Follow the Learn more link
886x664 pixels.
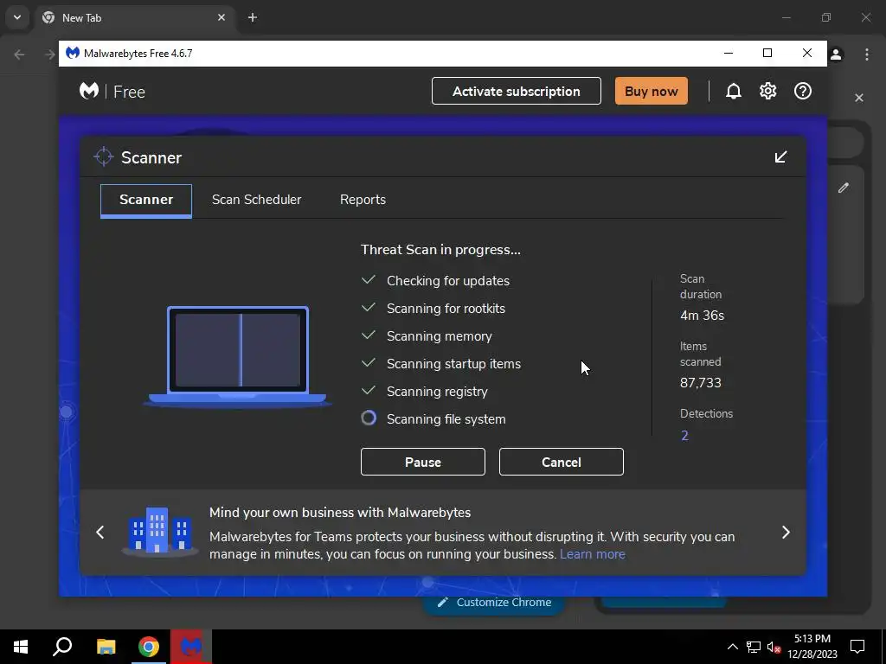593,554
